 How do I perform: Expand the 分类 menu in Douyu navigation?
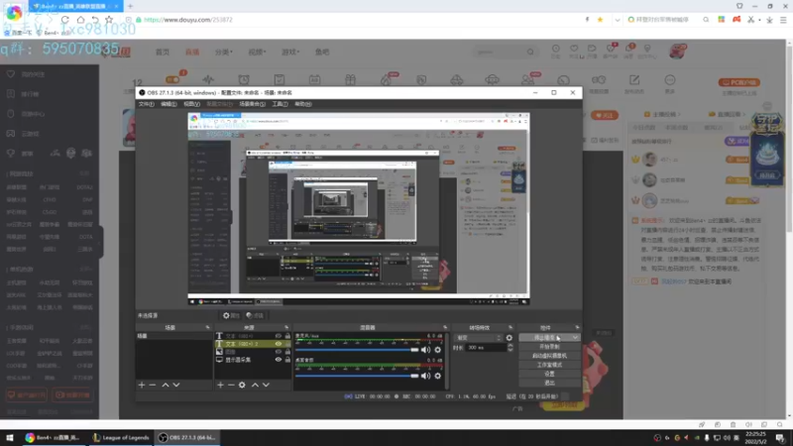point(224,53)
